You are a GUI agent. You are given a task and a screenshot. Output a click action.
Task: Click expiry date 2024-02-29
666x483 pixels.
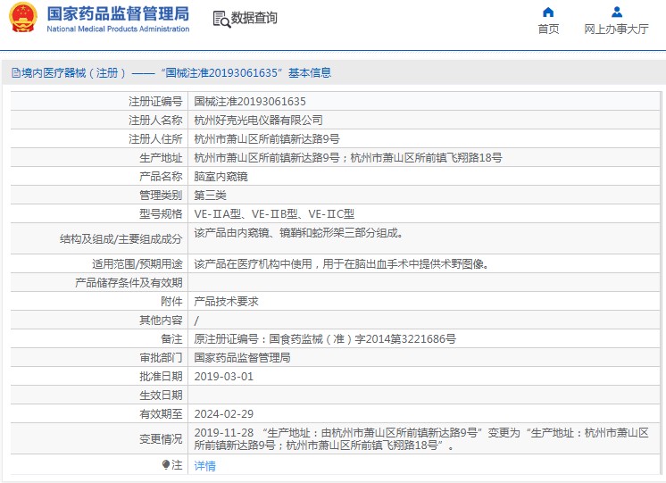[223, 413]
